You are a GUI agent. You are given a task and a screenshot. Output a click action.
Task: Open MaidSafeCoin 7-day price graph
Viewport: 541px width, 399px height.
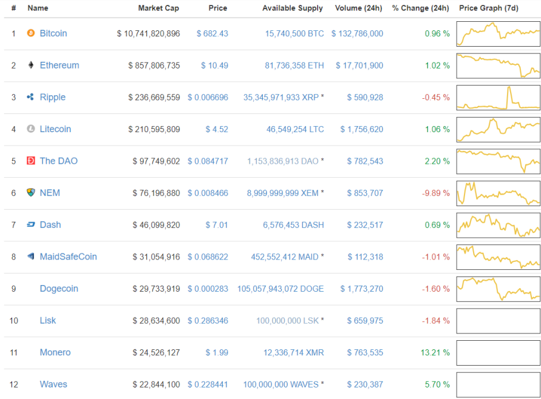tap(498, 257)
